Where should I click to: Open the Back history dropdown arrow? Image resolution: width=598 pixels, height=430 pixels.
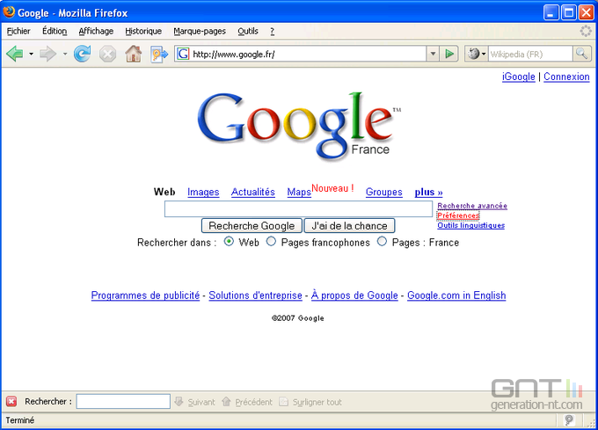coord(32,54)
